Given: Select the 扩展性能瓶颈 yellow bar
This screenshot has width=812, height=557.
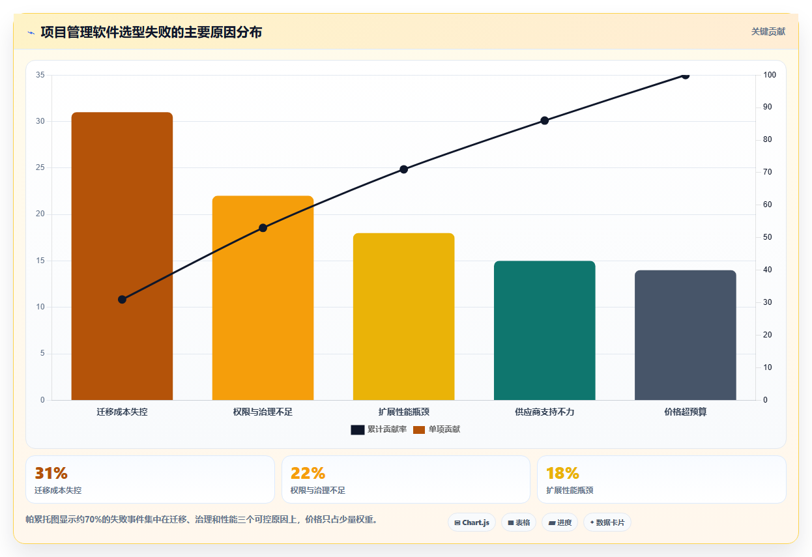Looking at the screenshot, I should coord(403,317).
